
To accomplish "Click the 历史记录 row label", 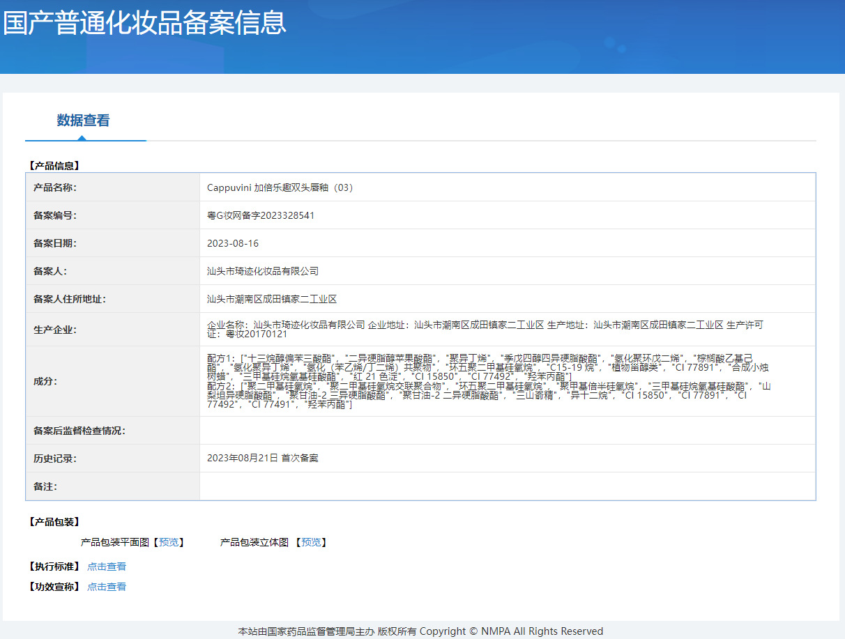I will click(55, 458).
